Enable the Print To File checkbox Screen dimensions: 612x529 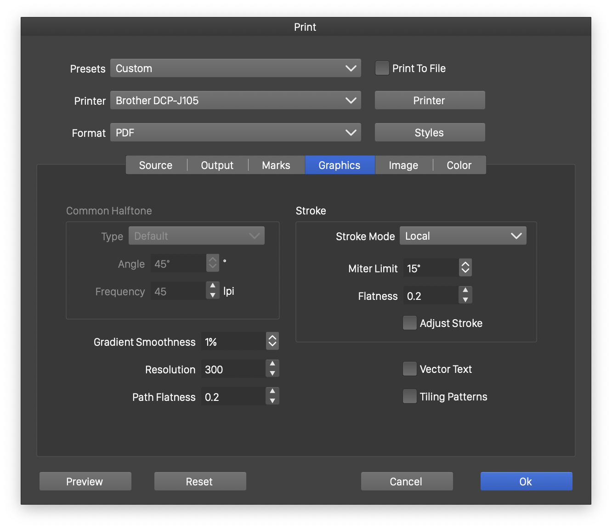[x=382, y=68]
